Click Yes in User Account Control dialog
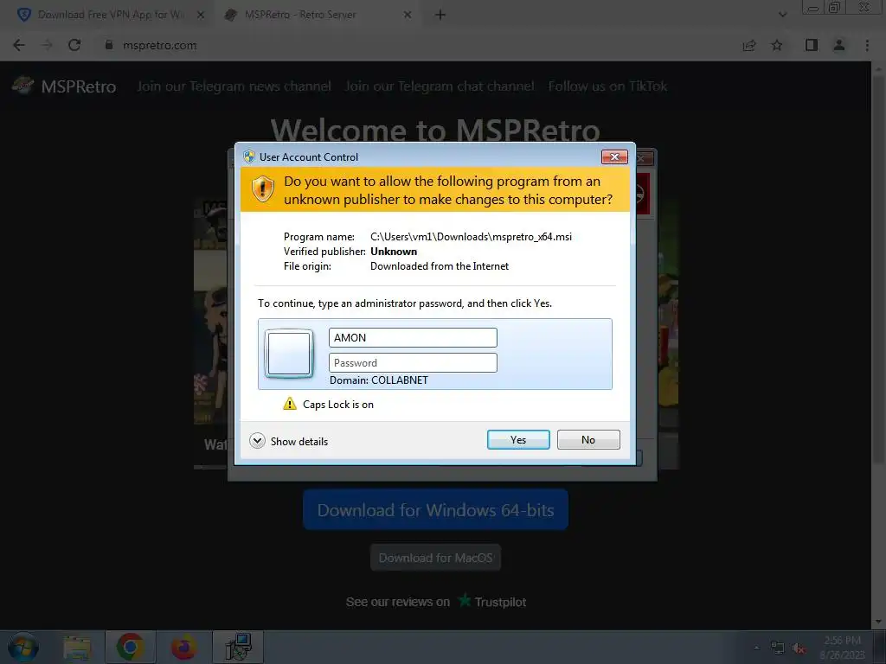 [518, 440]
